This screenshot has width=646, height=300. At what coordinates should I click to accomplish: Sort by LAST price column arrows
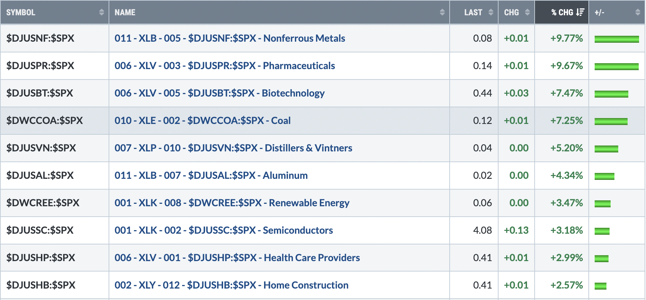click(491, 12)
